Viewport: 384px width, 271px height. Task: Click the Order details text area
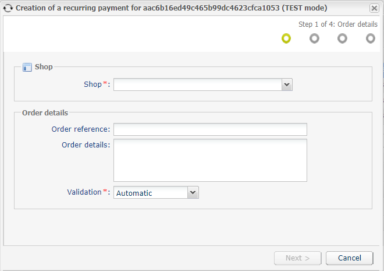coord(210,160)
